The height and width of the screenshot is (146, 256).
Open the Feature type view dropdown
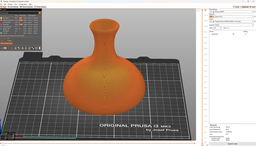click(20, 13)
